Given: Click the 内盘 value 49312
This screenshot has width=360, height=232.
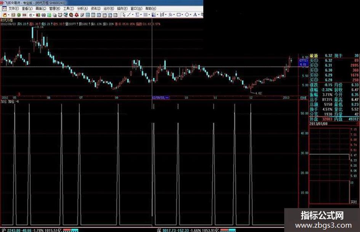Looking at the screenshot, I should [x=354, y=119].
